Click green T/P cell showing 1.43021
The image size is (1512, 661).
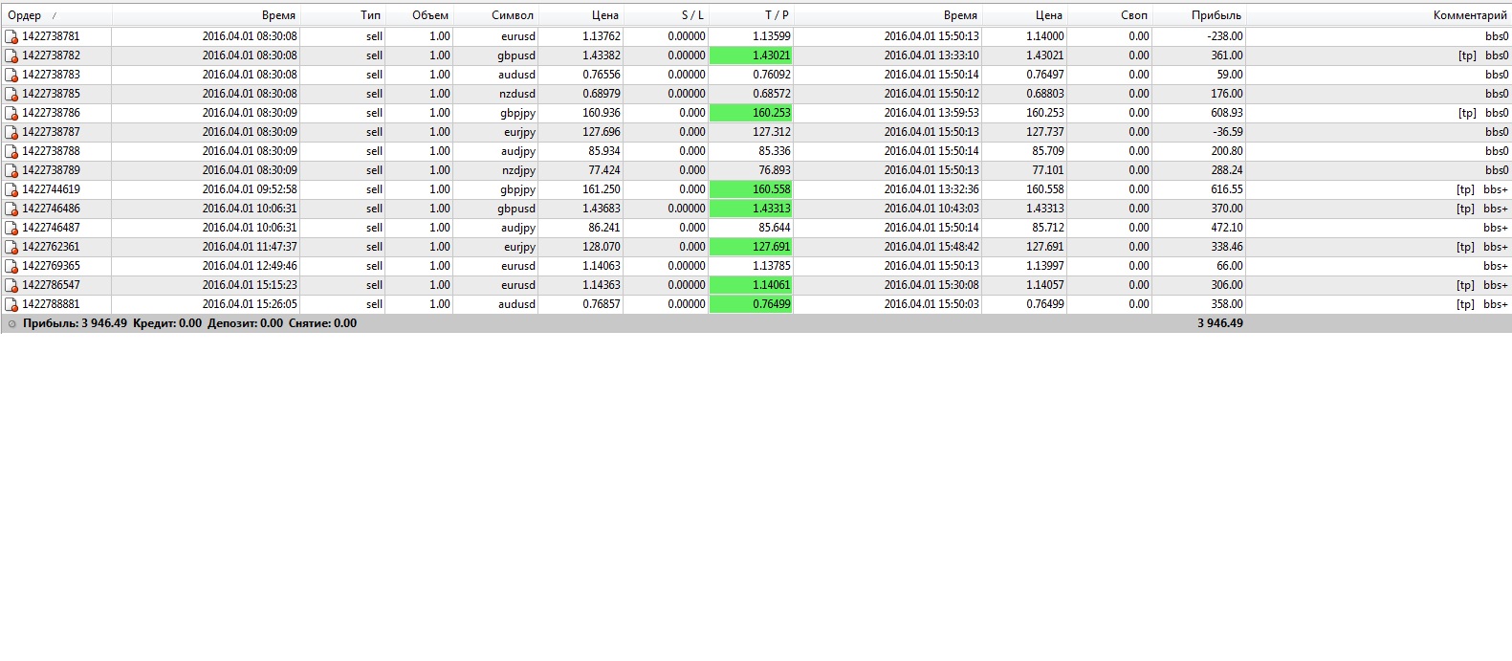coord(751,55)
